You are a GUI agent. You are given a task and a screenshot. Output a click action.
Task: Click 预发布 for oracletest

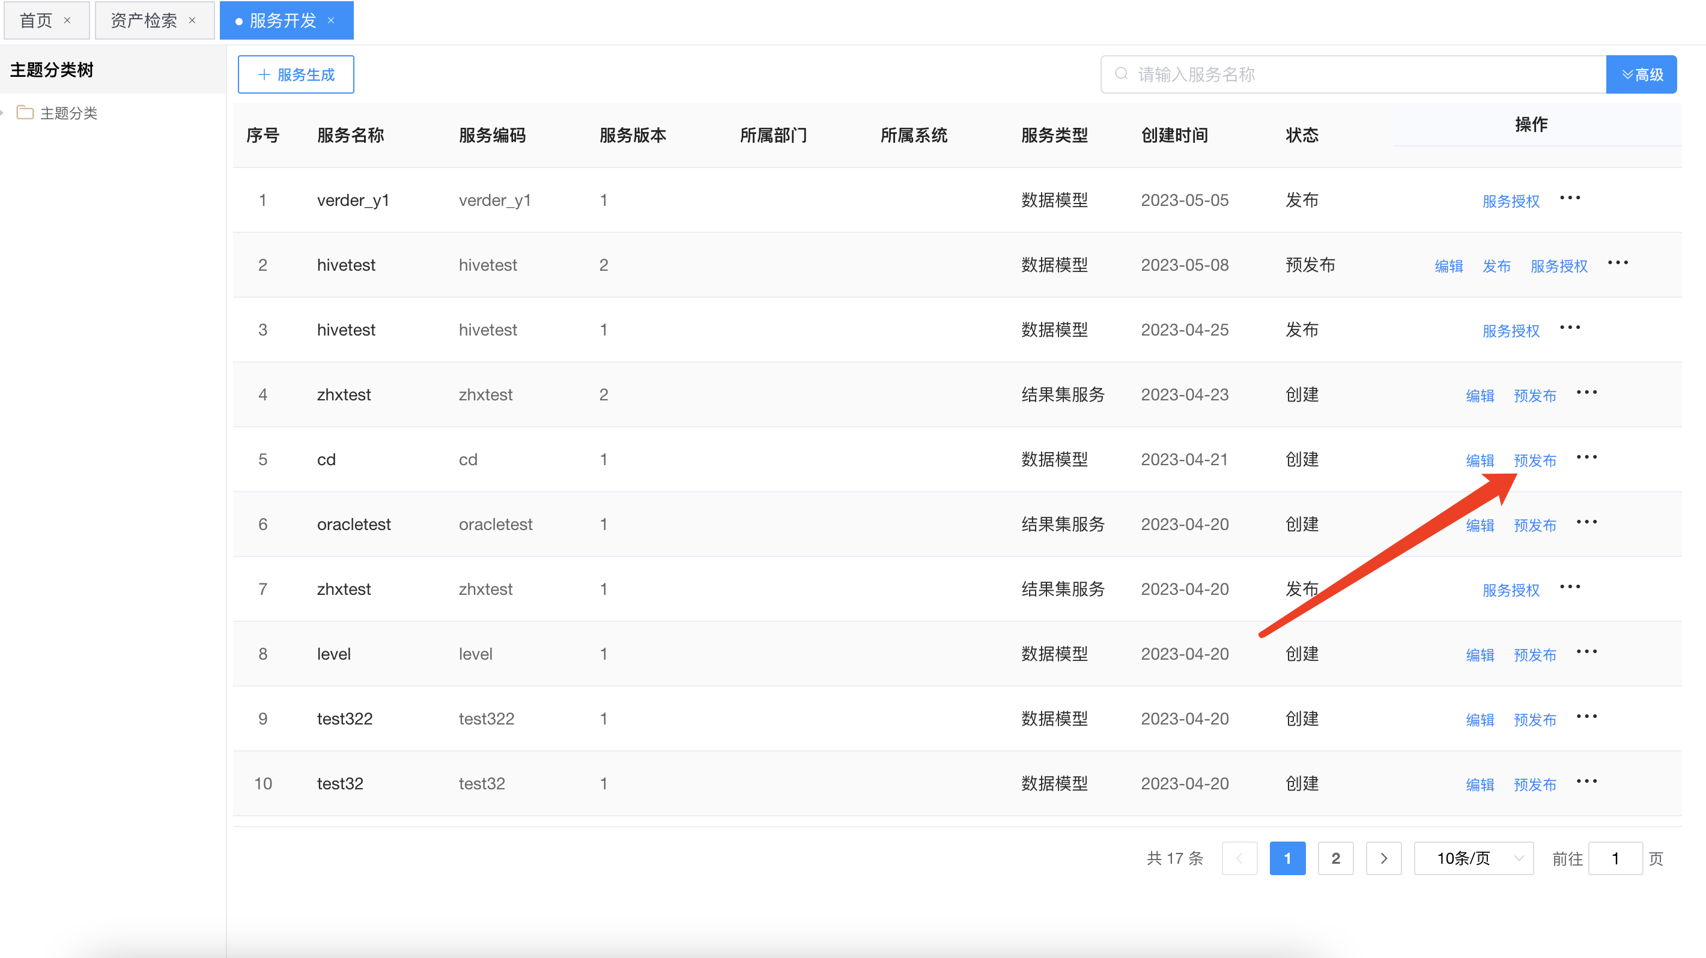[1534, 525]
